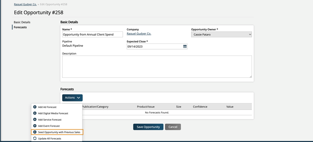The image size is (313, 142).
Task: Cancel editing the opportunity
Action: (173, 127)
